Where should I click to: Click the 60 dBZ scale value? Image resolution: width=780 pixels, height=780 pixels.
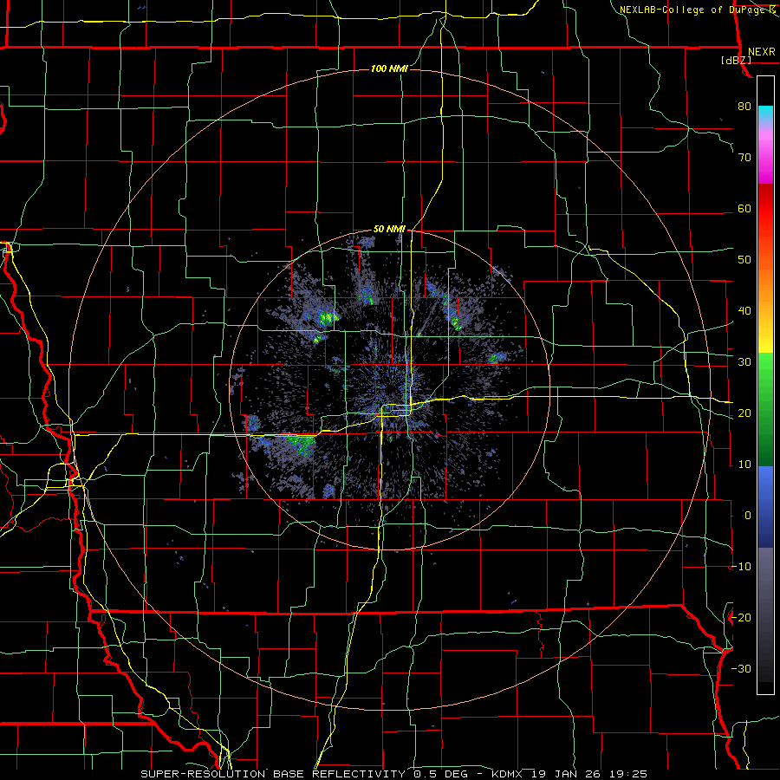[744, 208]
